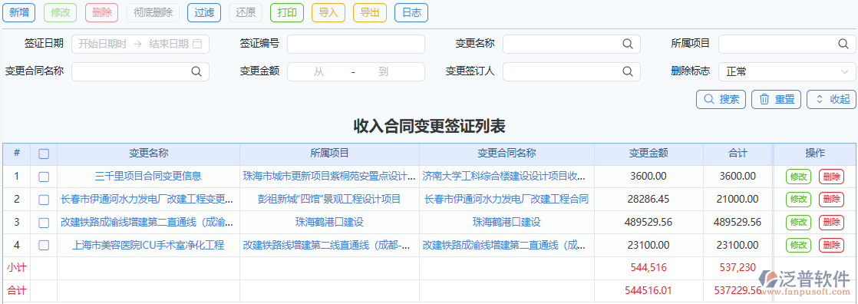
Task: Click search icon in 变更签订人 field
Action: [x=628, y=71]
